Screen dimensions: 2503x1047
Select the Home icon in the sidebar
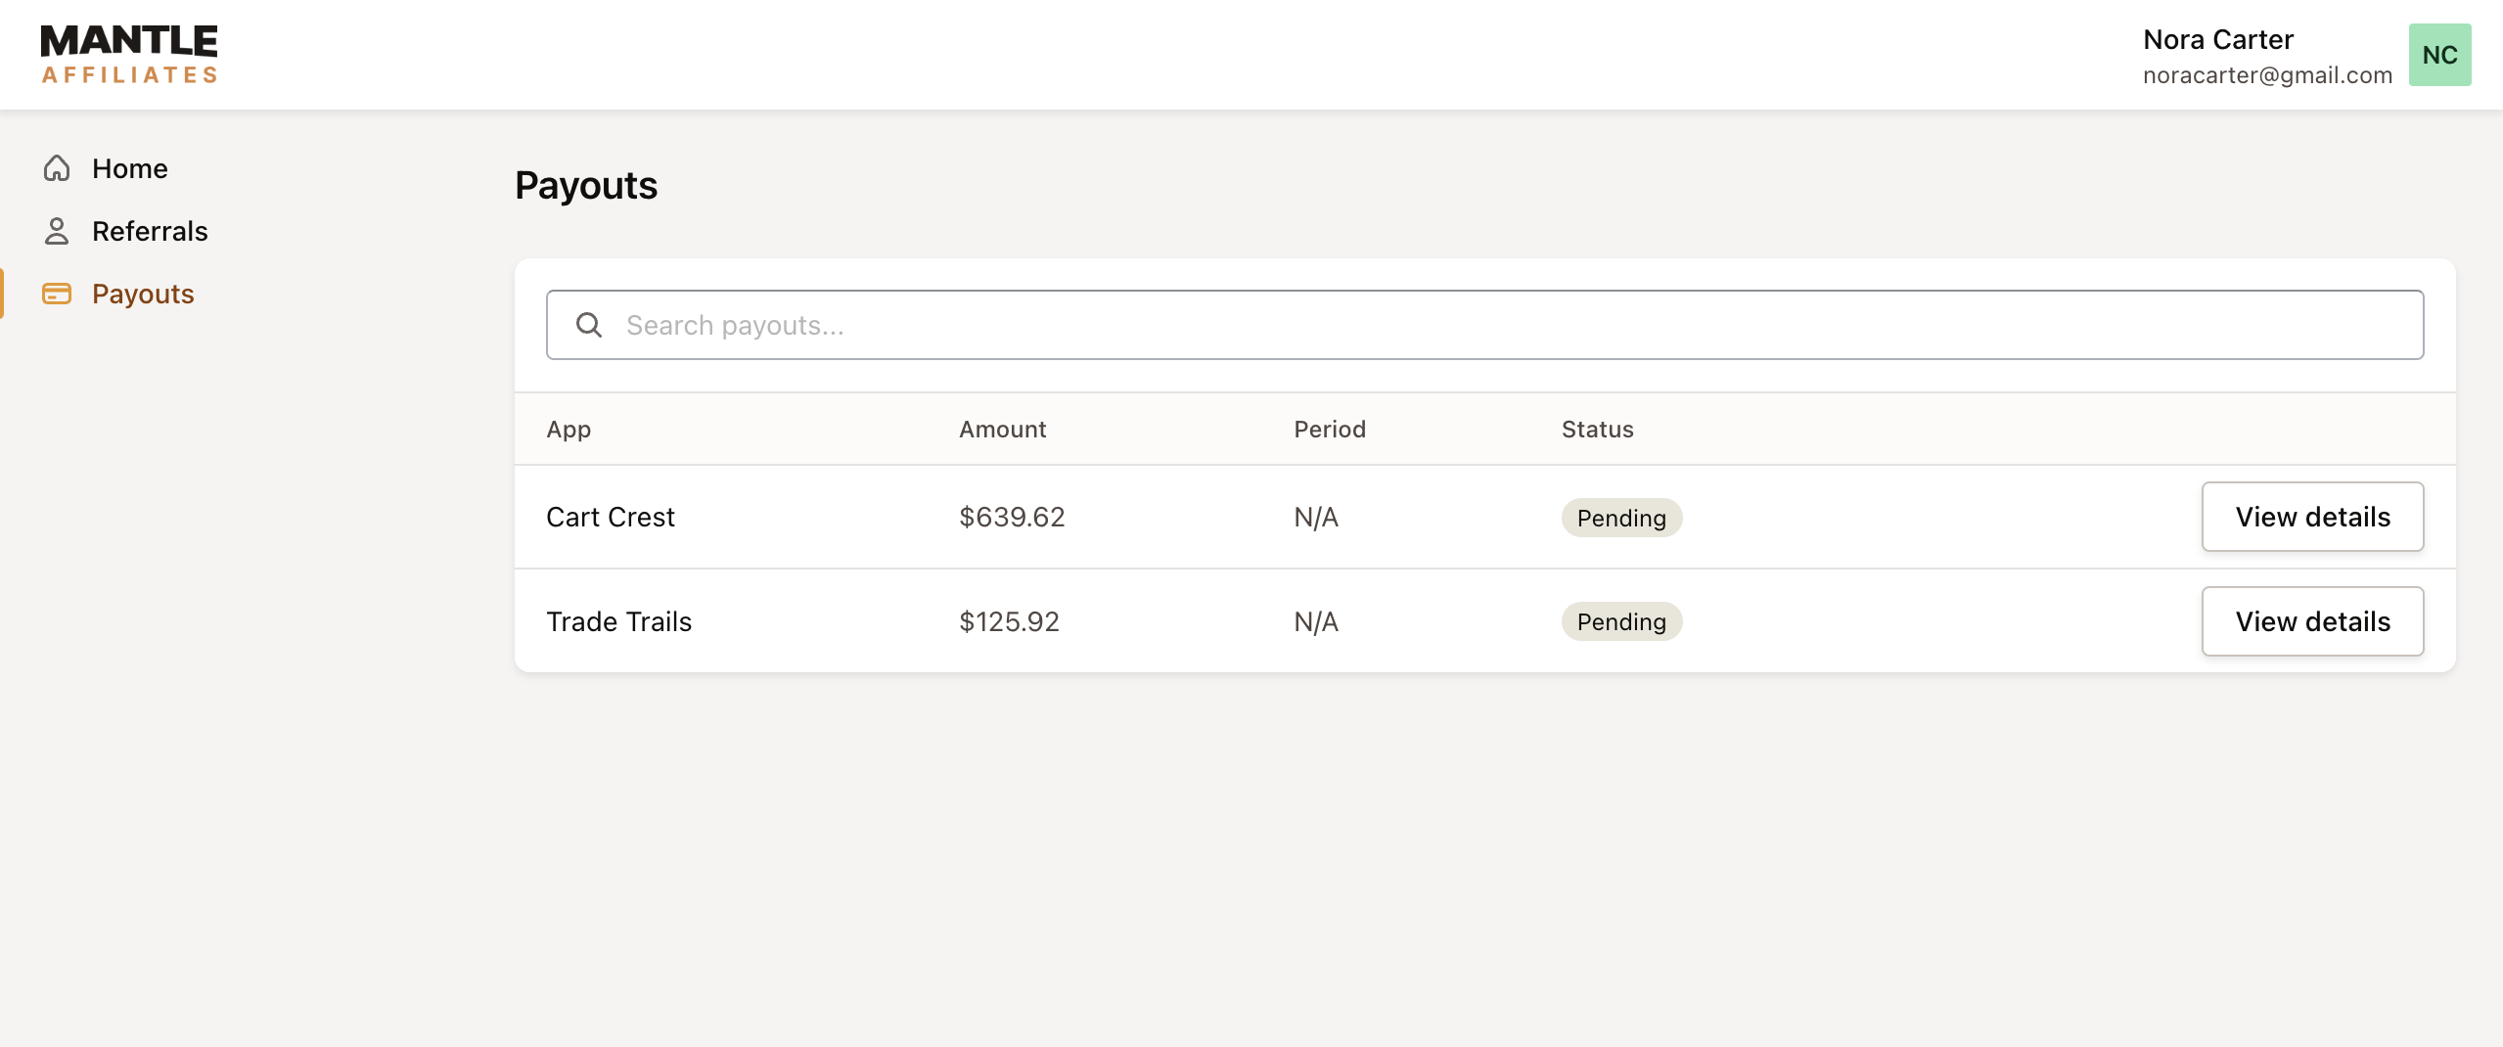coord(56,167)
